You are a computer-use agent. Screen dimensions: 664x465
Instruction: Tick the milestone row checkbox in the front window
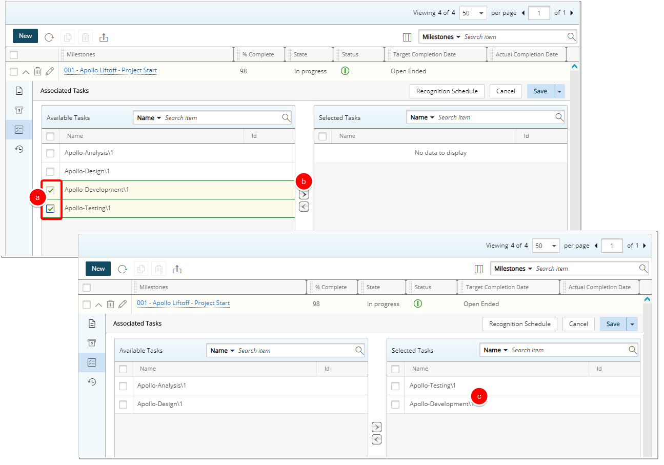click(x=87, y=305)
